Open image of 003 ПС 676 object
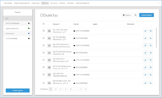 point(49,67)
